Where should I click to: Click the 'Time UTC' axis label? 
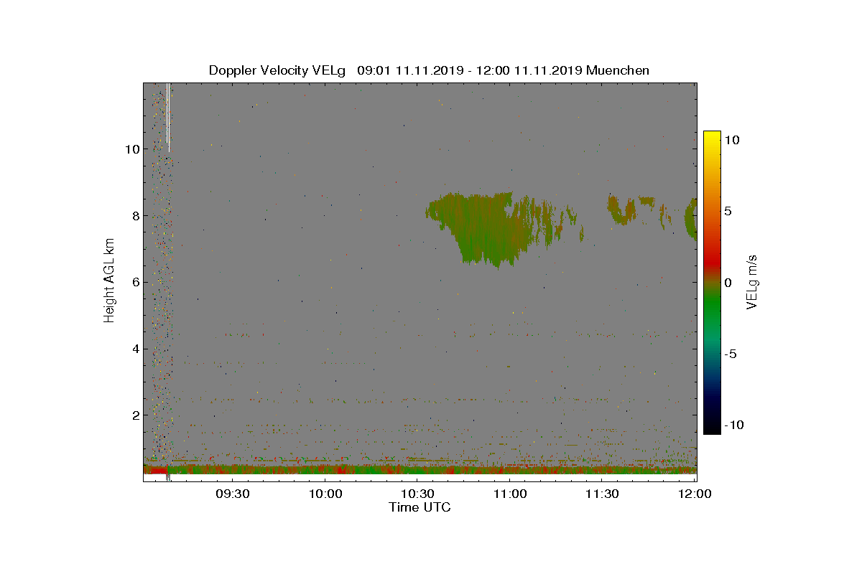[x=420, y=507]
